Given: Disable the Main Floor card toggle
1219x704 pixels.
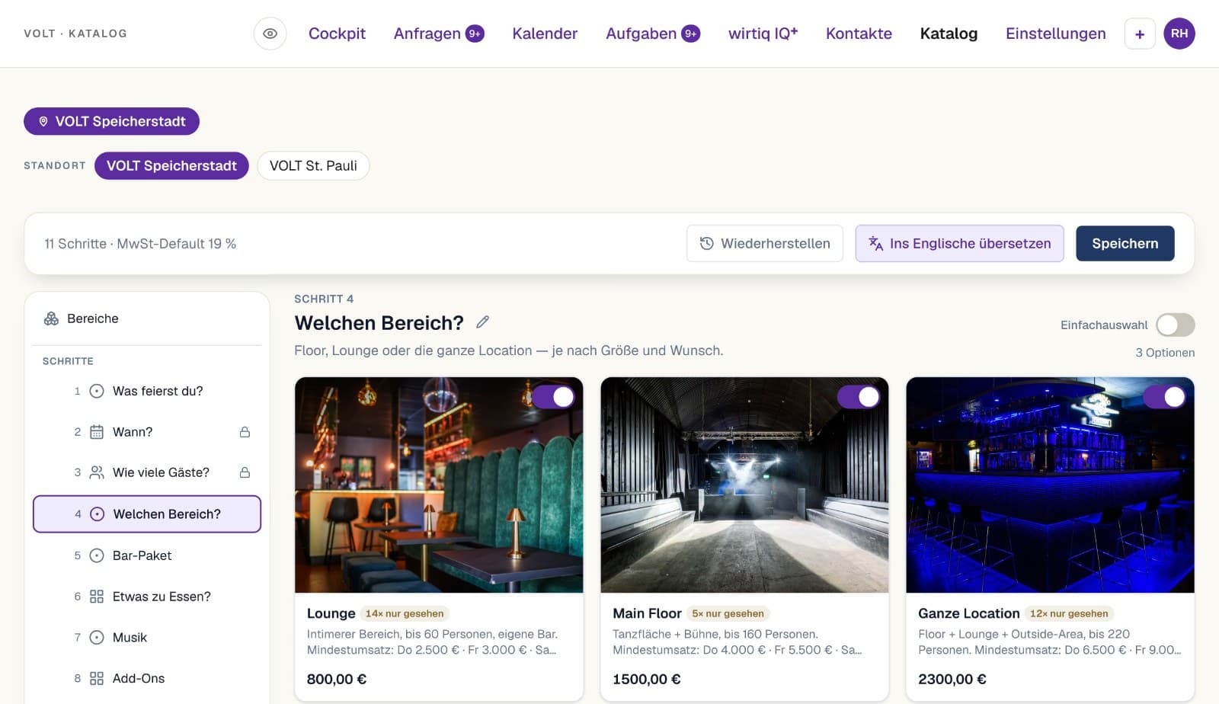Looking at the screenshot, I should (x=859, y=397).
